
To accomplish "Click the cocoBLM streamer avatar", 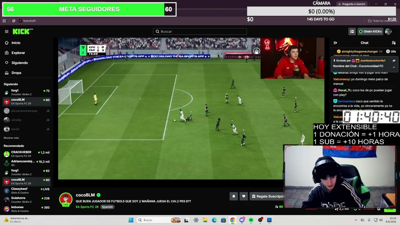I will click(x=66, y=199).
